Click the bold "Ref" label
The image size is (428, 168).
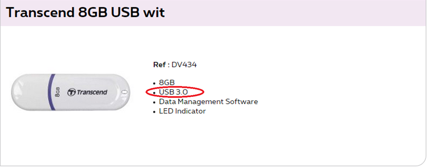tap(159, 65)
